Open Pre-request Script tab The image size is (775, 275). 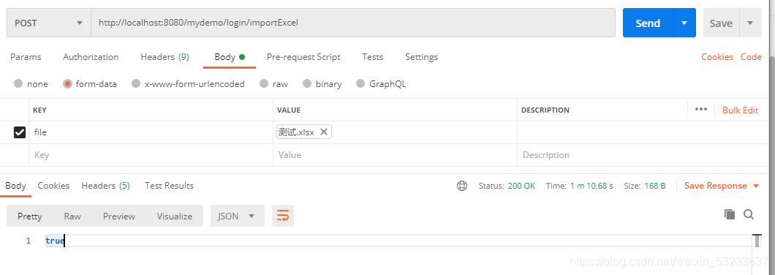[303, 57]
